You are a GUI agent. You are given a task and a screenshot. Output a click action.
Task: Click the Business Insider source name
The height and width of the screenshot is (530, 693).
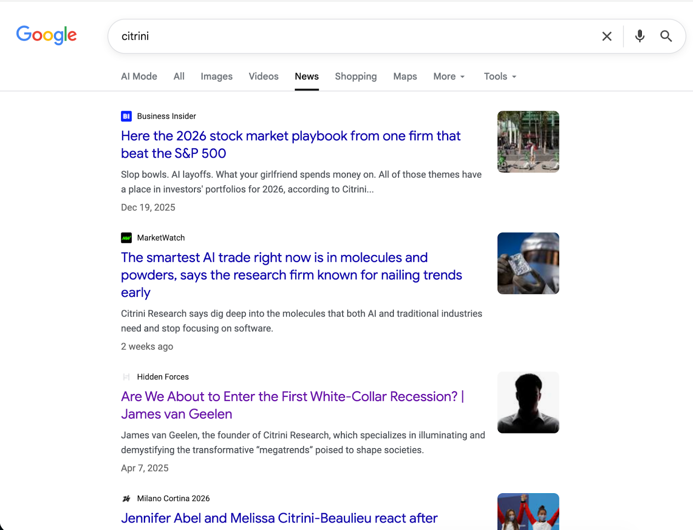pyautogui.click(x=166, y=116)
